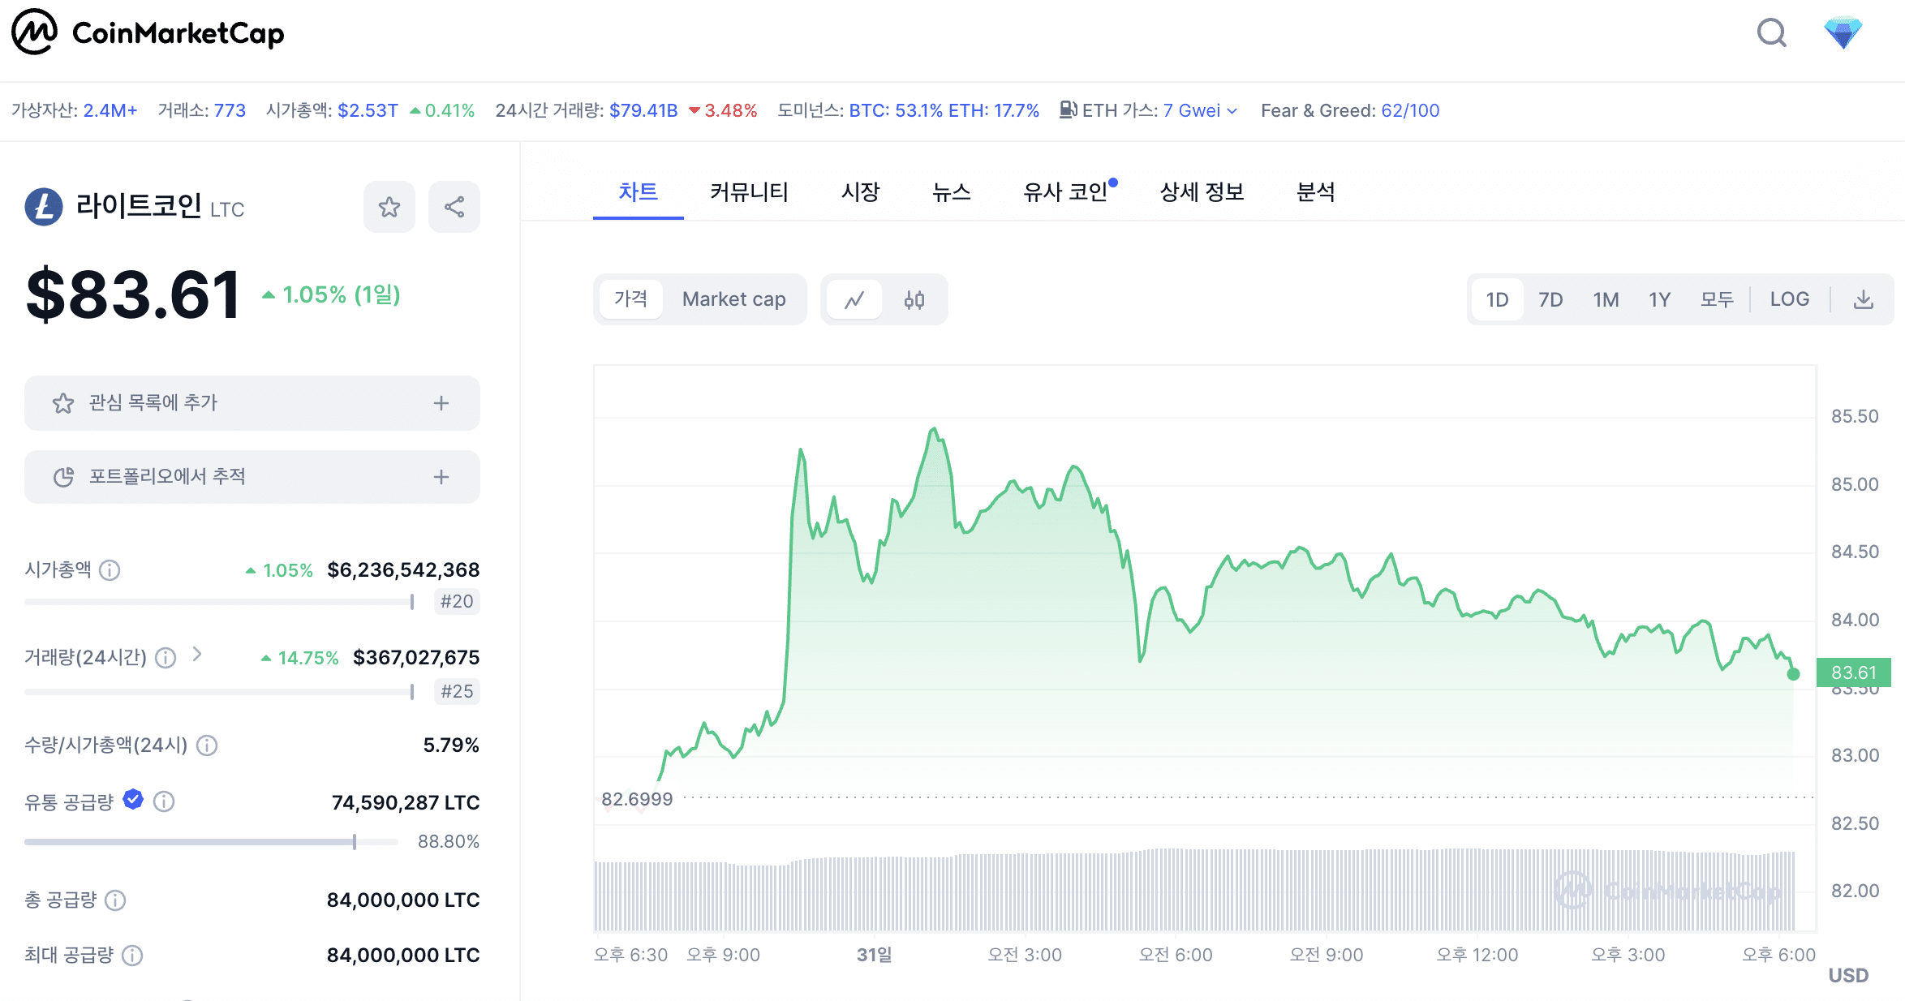Click the volume rank progress bar
Viewport: 1905px width, 1001px height.
click(219, 692)
